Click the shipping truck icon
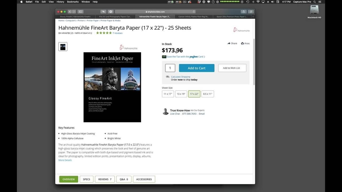 tap(168, 77)
